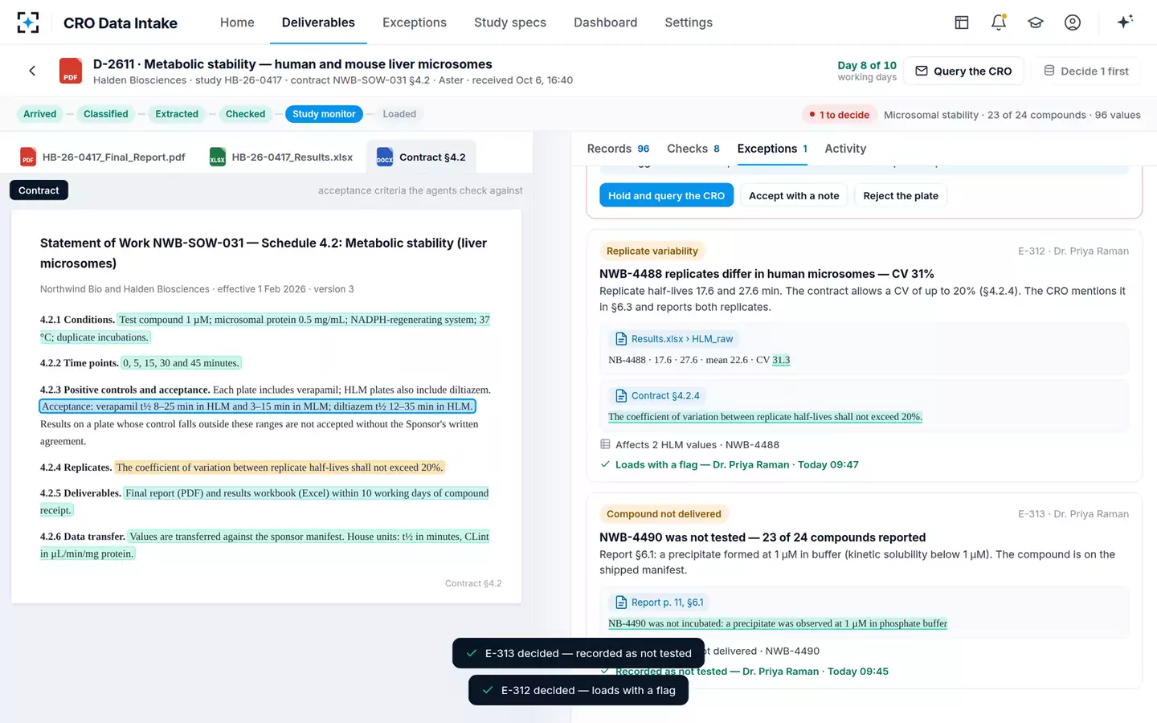Switch to the Checks 8 tab
The width and height of the screenshot is (1157, 723).
pos(693,149)
